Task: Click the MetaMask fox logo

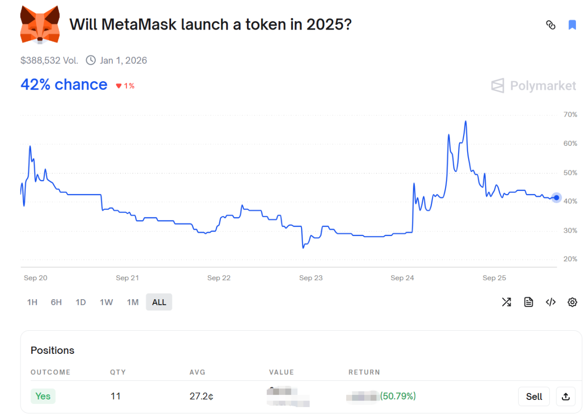Action: (x=40, y=24)
